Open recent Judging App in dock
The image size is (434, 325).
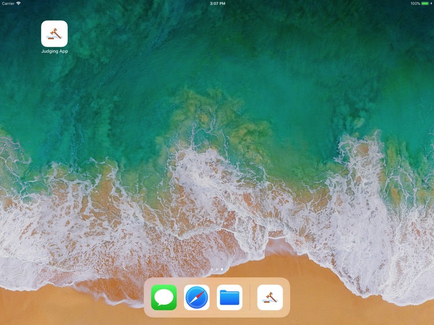270,297
